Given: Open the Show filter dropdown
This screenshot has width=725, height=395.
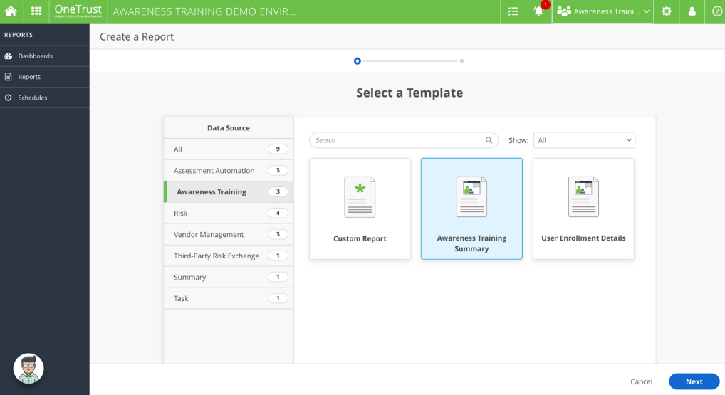Looking at the screenshot, I should [584, 140].
